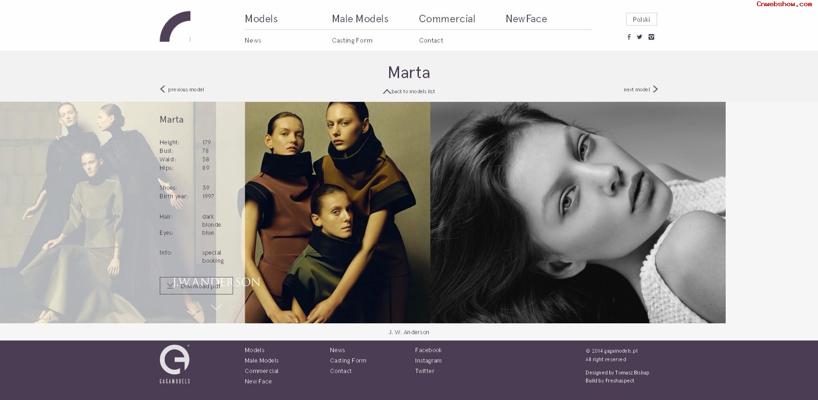Click the Gaga Models logo in header
Image resolution: width=818 pixels, height=400 pixels.
[175, 27]
